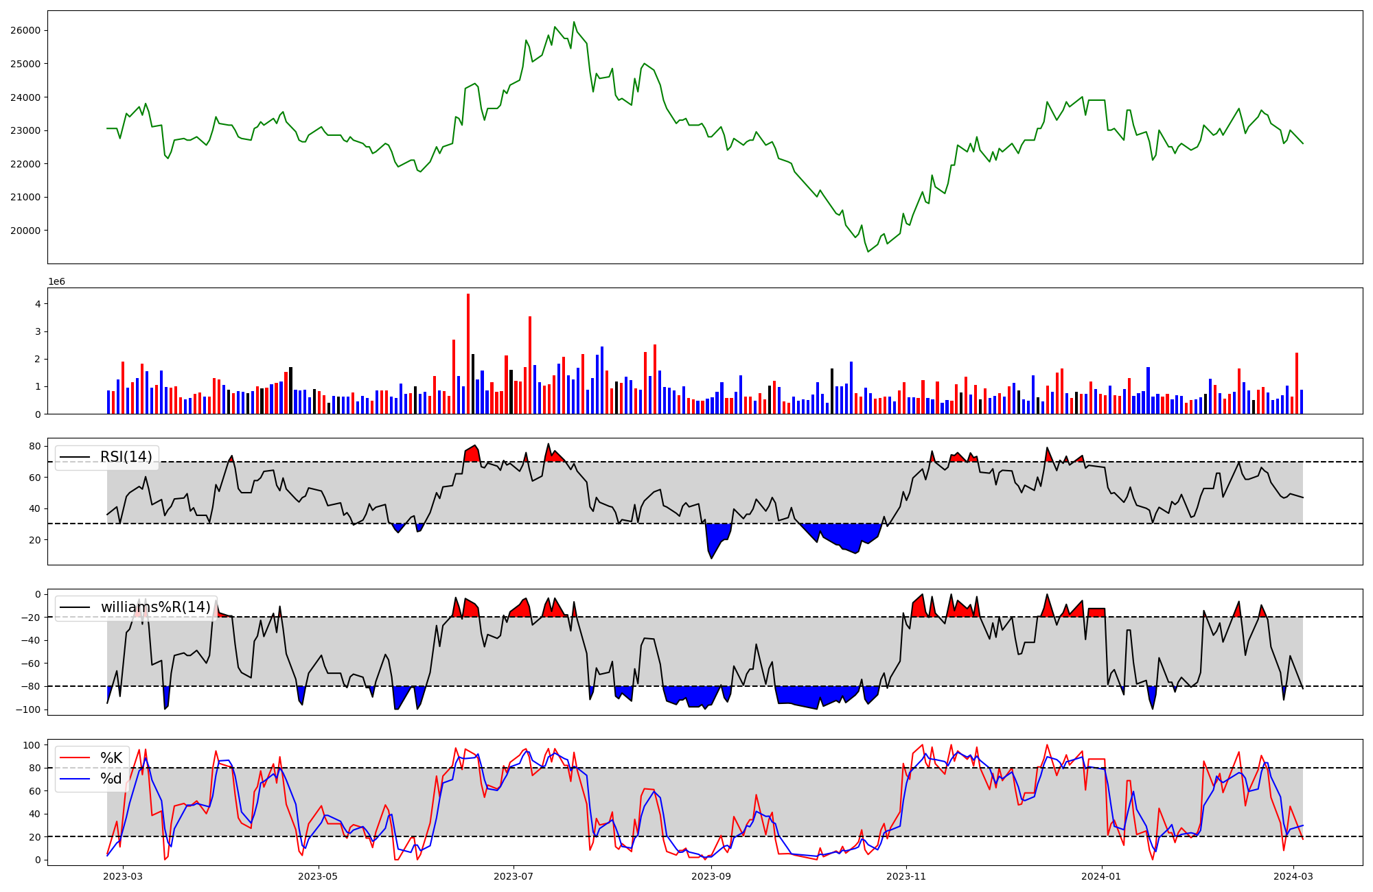
Task: Click the 2024-01 date tick label
Action: point(1101,876)
